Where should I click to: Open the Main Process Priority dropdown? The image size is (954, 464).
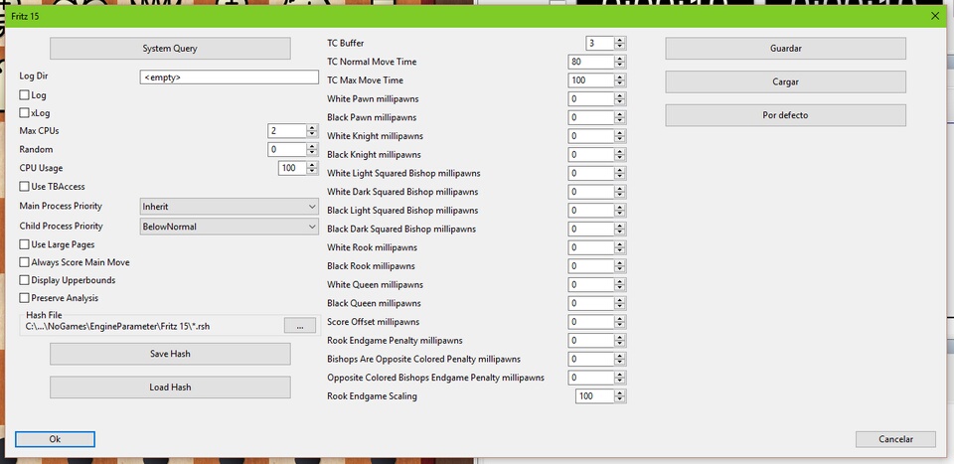click(229, 207)
